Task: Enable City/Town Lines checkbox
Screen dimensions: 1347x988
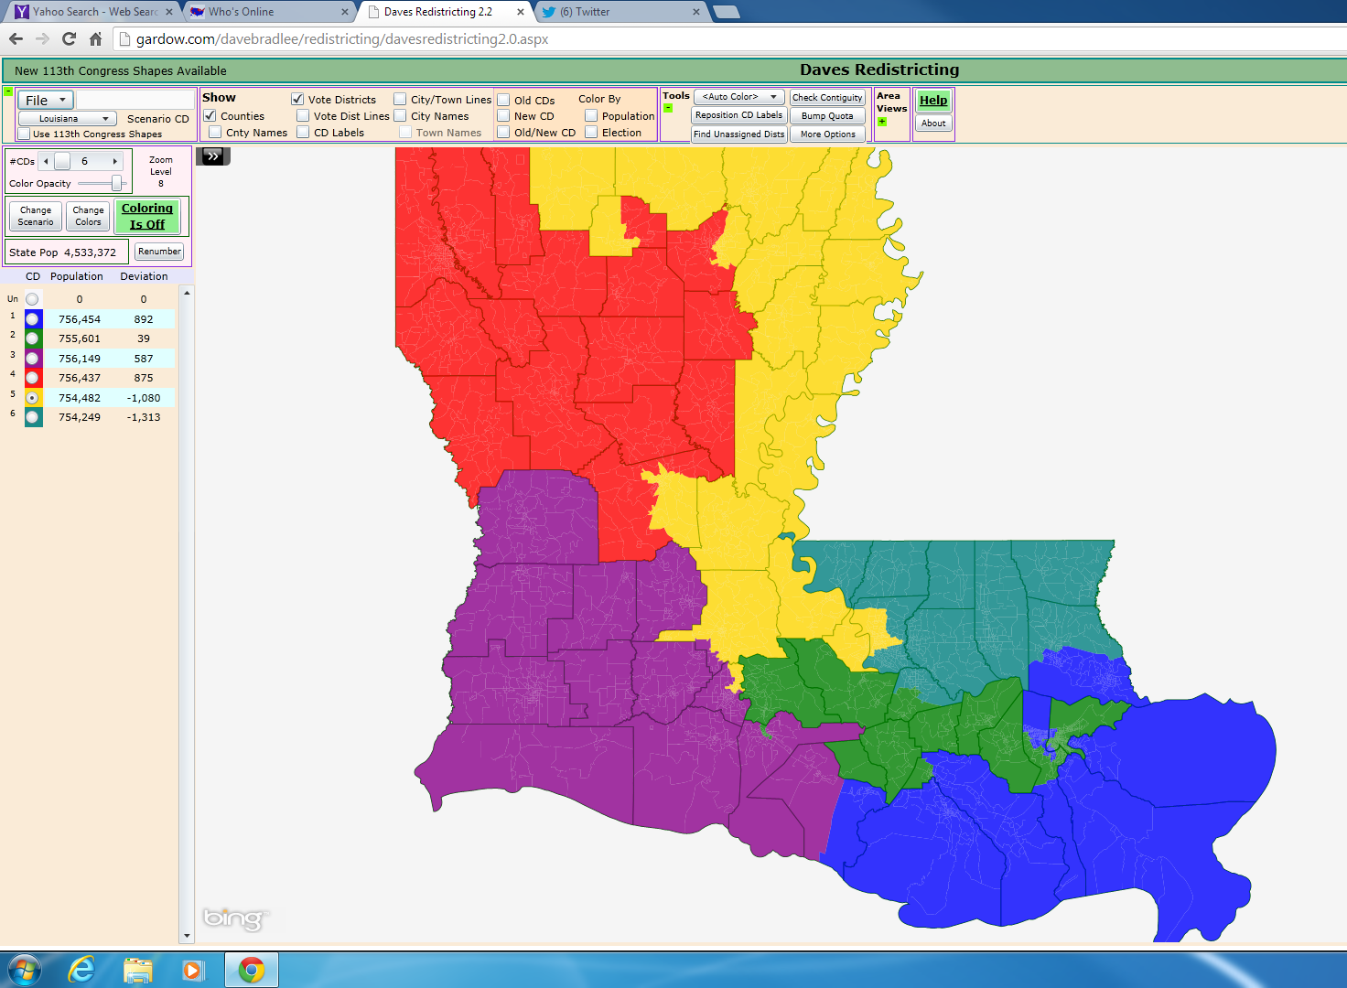Action: click(400, 99)
